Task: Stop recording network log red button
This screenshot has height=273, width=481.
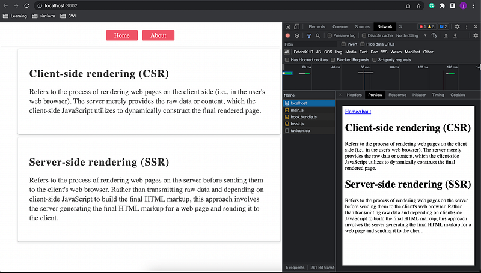Action: point(287,35)
